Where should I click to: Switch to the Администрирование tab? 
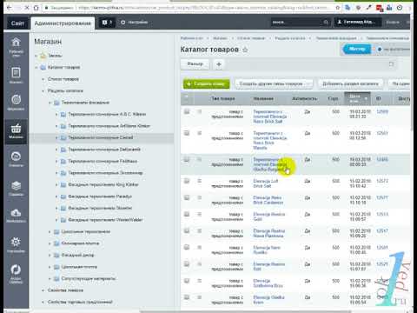coord(63,23)
